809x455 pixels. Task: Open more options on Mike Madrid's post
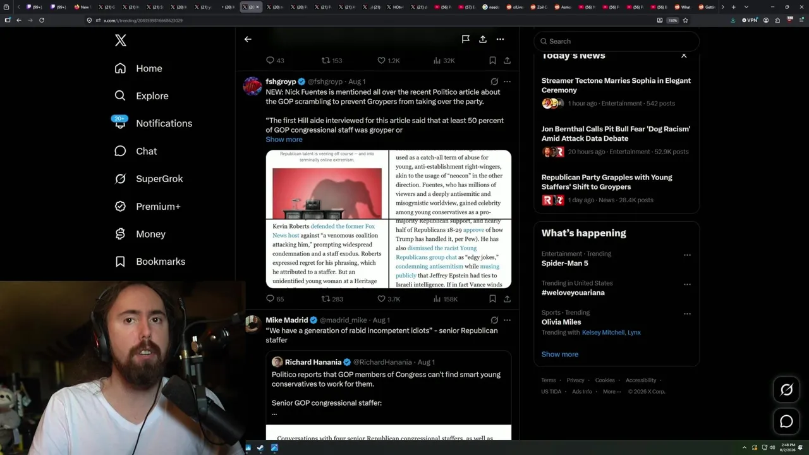(507, 320)
